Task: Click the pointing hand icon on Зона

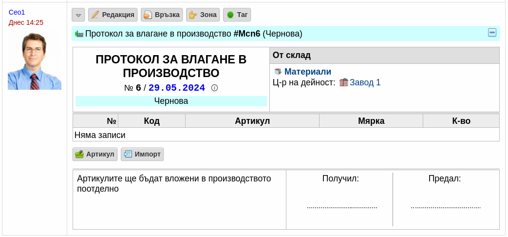Action: tap(193, 15)
